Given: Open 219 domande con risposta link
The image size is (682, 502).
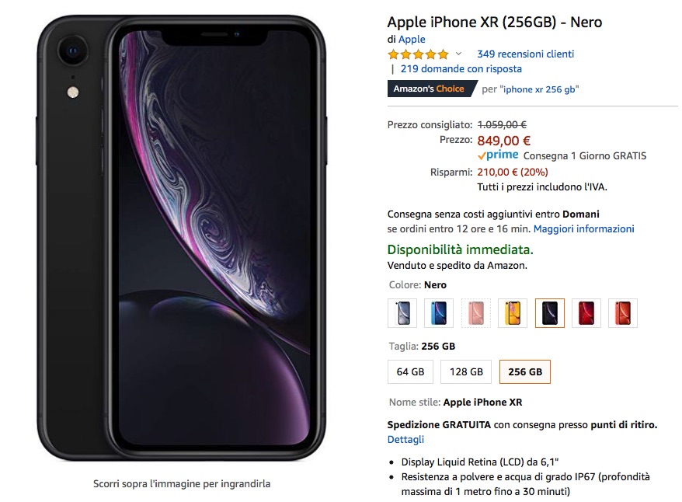Looking at the screenshot, I should pos(461,68).
